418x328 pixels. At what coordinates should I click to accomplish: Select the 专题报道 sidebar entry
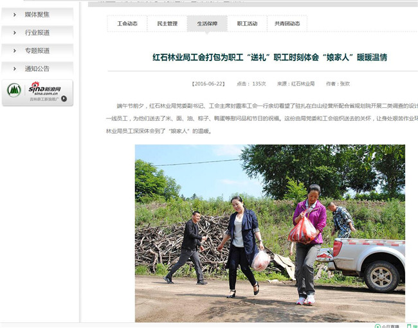click(37, 50)
